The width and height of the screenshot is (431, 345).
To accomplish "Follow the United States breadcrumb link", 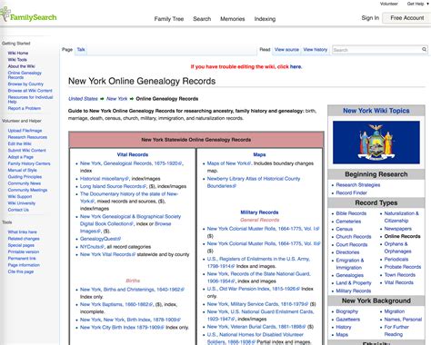I will (83, 99).
